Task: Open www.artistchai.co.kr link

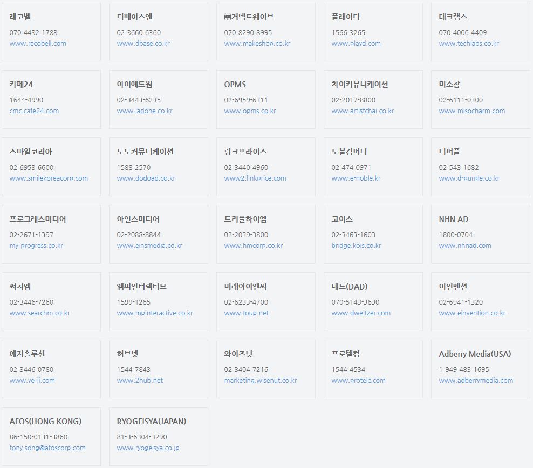Action: click(363, 111)
